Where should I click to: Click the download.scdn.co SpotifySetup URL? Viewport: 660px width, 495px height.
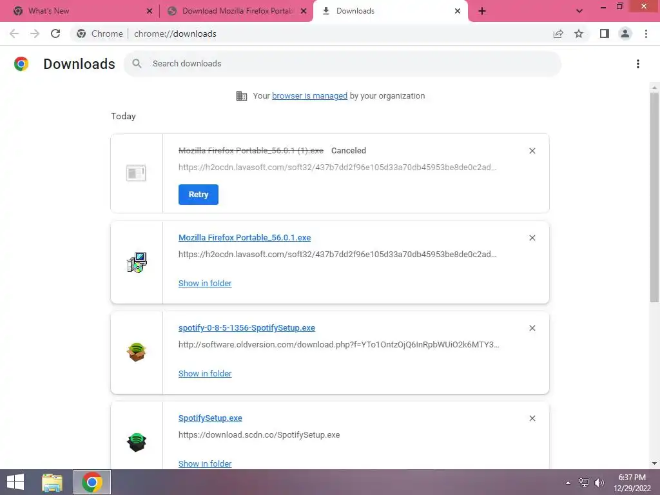[259, 435]
